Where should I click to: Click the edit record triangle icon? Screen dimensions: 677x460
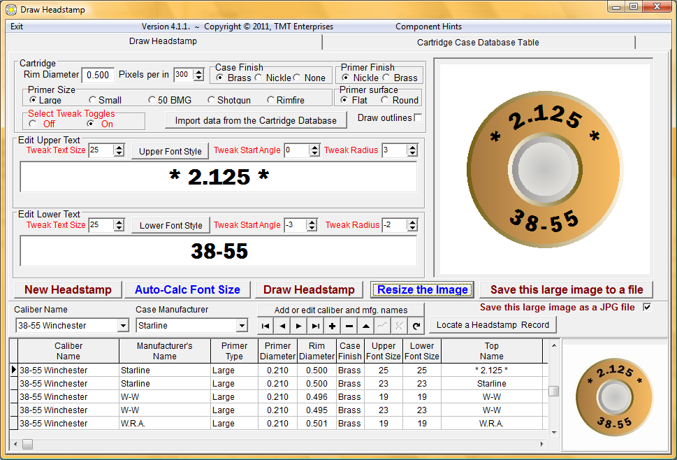(366, 326)
